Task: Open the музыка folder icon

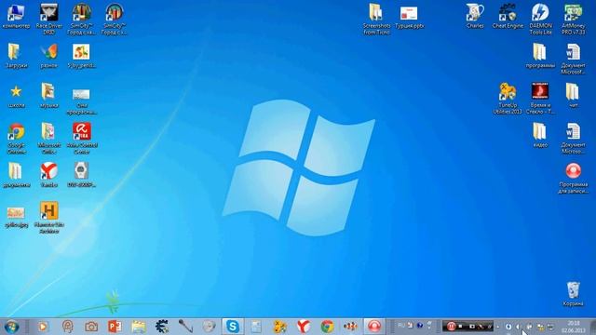Action: click(48, 95)
